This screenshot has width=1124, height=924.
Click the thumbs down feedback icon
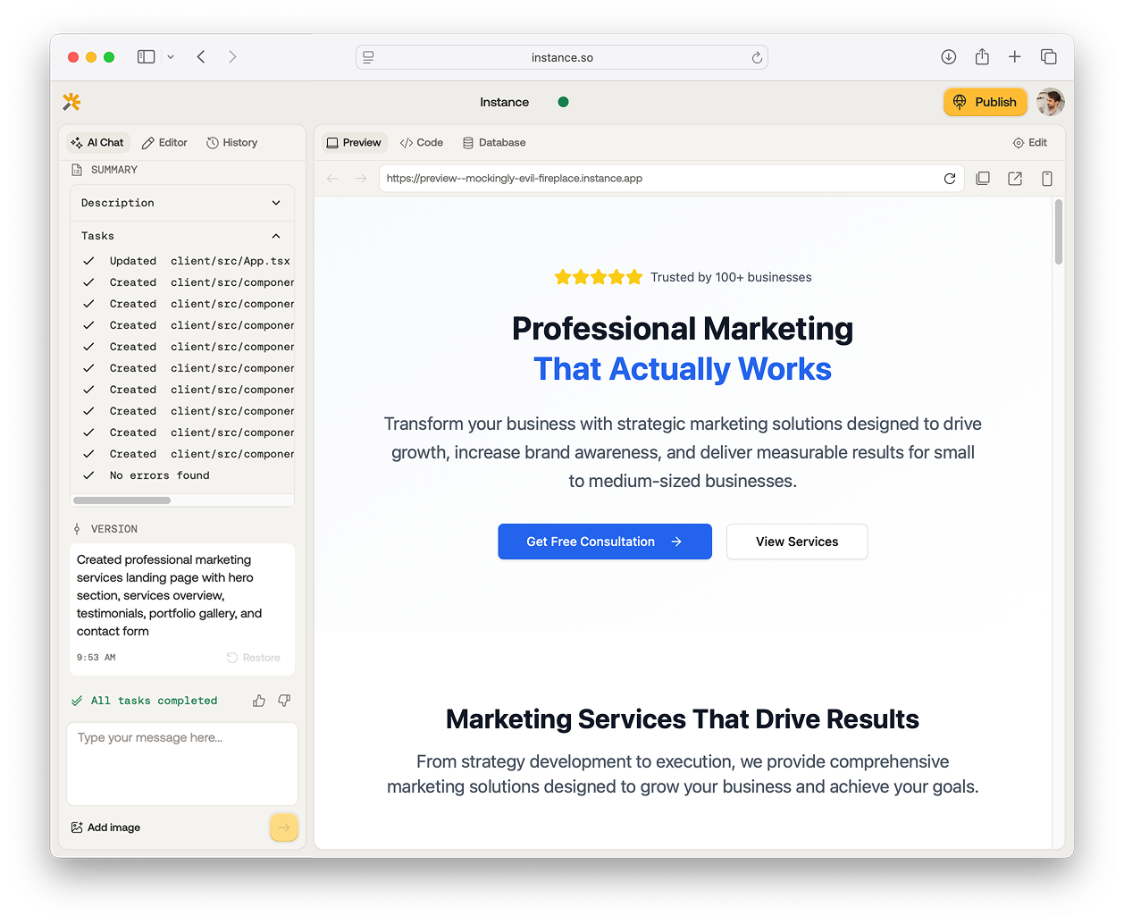(x=284, y=701)
